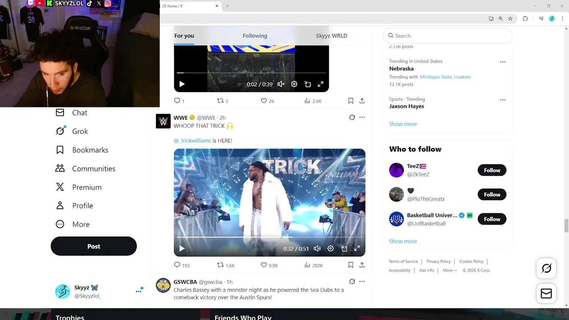Open a new browser tab
The width and height of the screenshot is (569, 320).
228,6
